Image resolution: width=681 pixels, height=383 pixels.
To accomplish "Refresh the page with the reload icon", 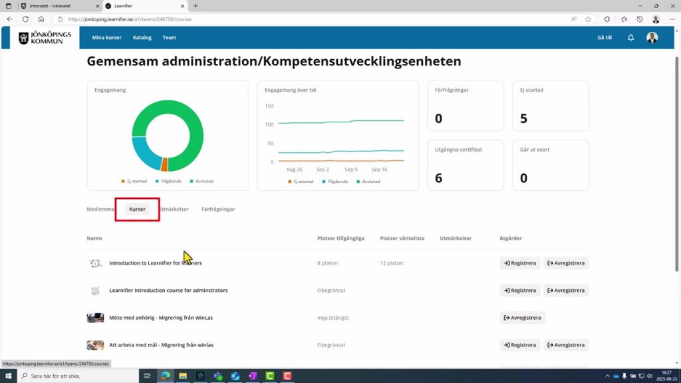I will pyautogui.click(x=25, y=19).
